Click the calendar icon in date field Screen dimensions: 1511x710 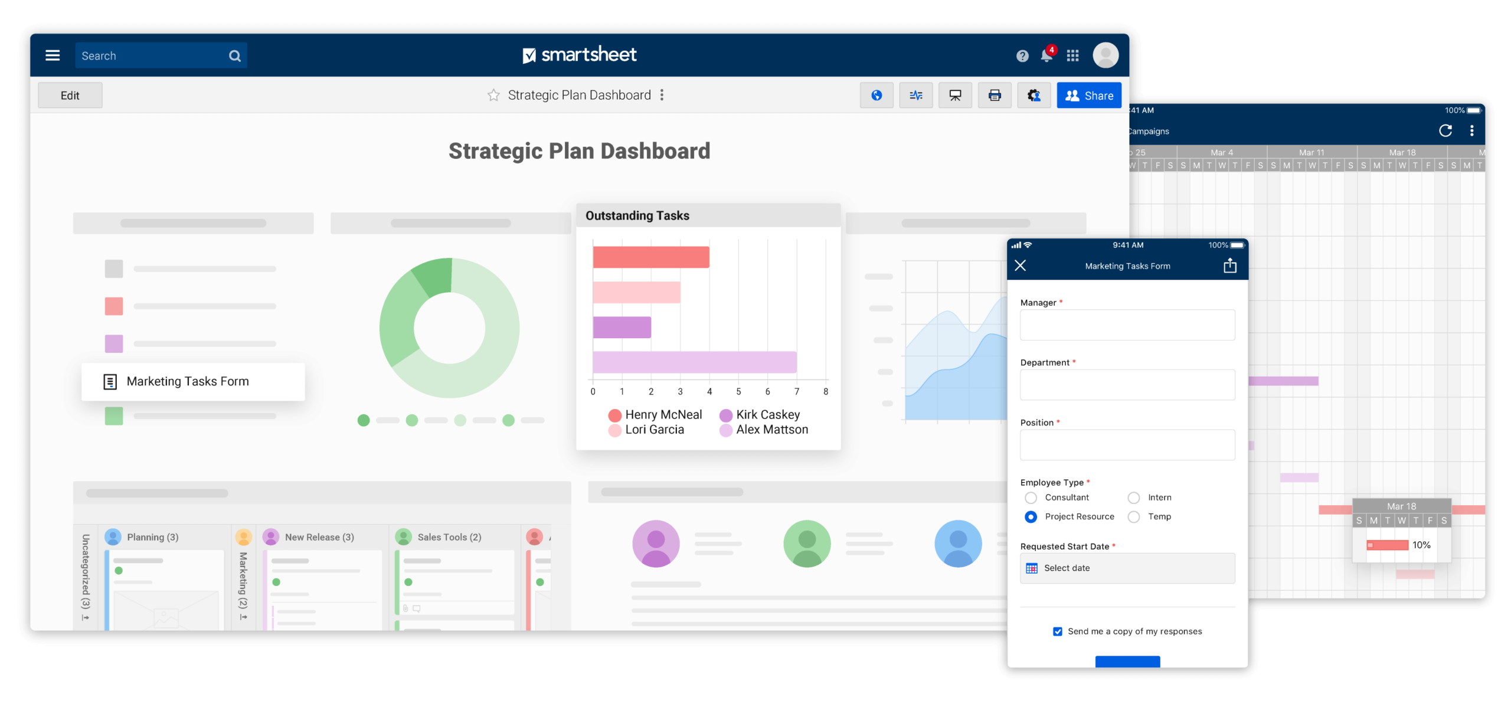pyautogui.click(x=1031, y=568)
